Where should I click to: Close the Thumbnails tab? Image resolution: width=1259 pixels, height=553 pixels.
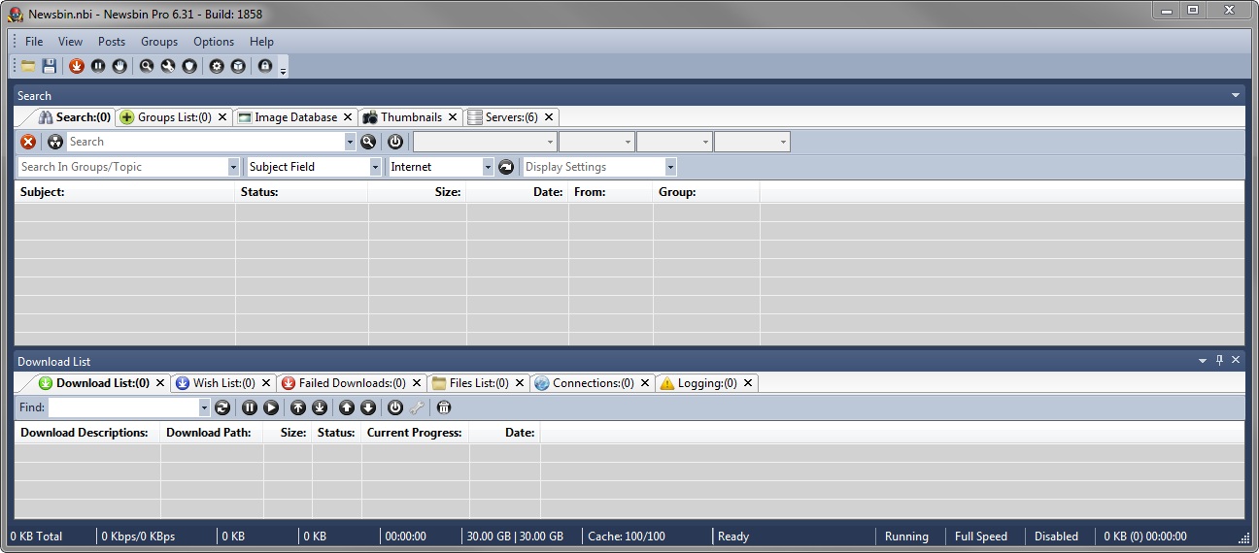coord(453,117)
